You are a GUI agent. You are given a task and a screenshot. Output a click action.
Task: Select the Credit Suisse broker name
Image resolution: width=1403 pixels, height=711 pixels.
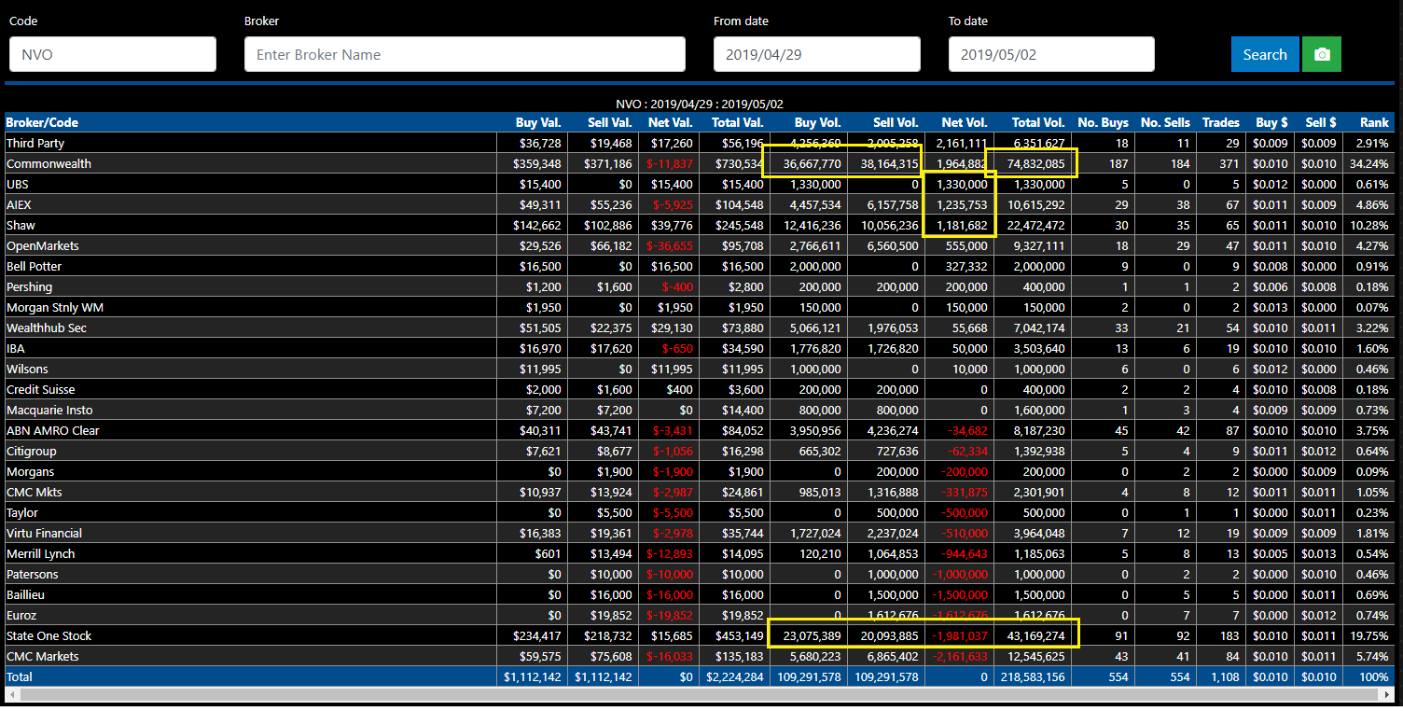[40, 389]
